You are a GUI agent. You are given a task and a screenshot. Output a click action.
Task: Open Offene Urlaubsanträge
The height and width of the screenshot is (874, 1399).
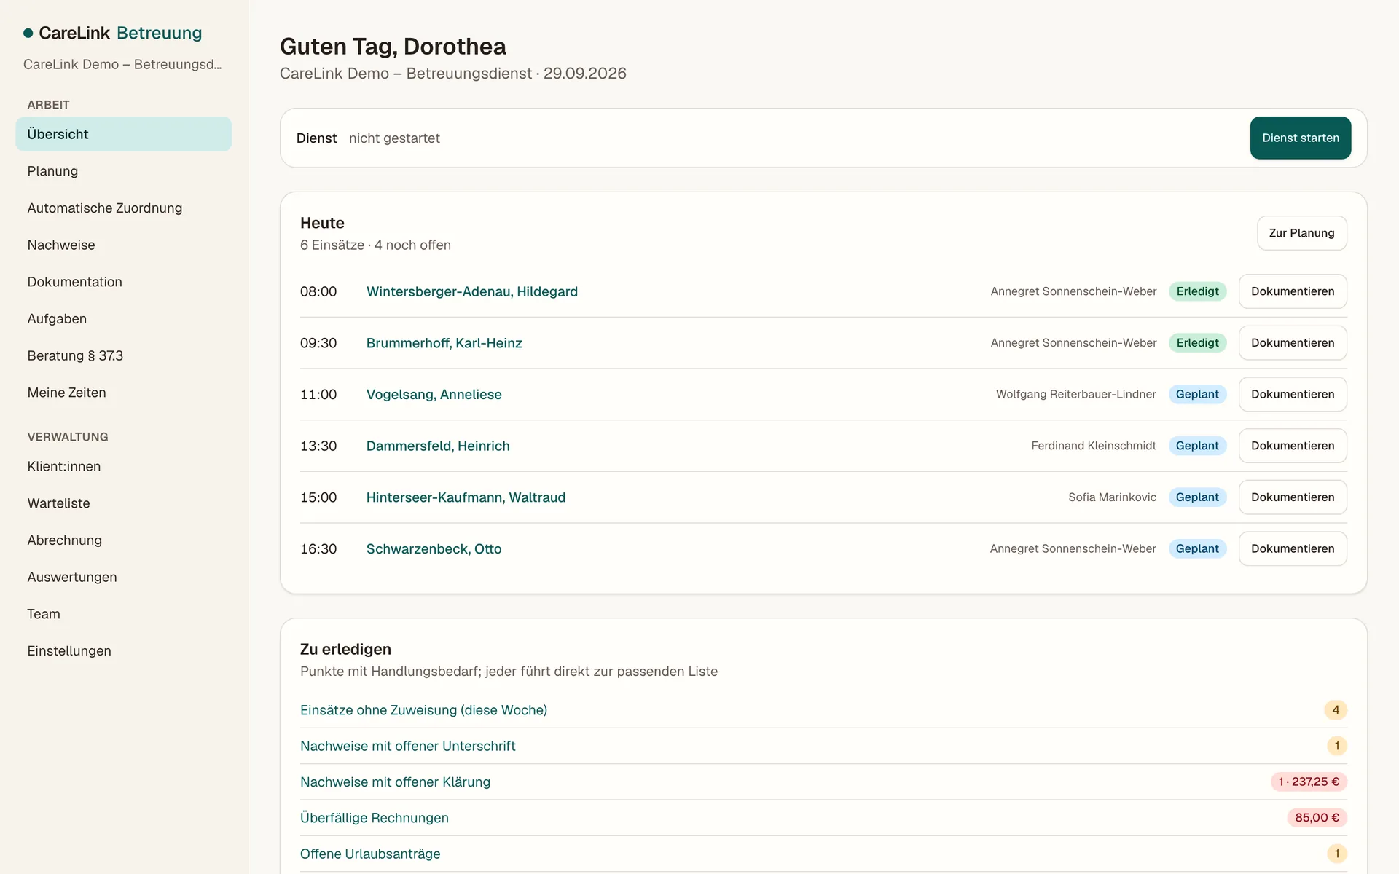(x=370, y=854)
